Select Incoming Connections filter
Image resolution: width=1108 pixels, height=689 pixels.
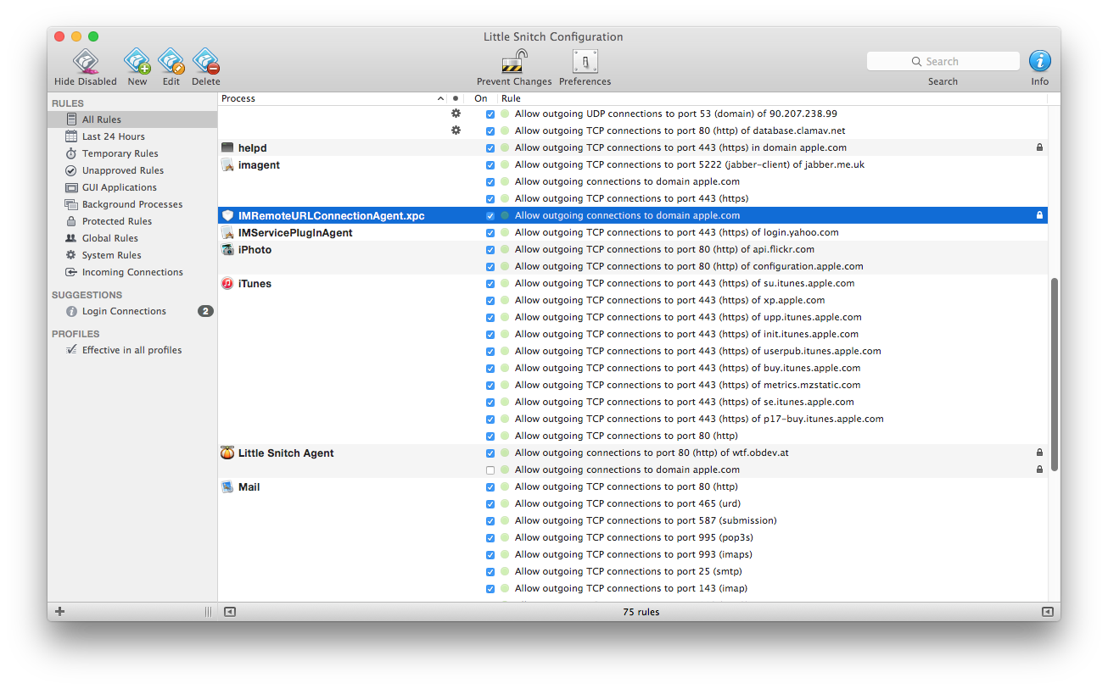tap(132, 272)
